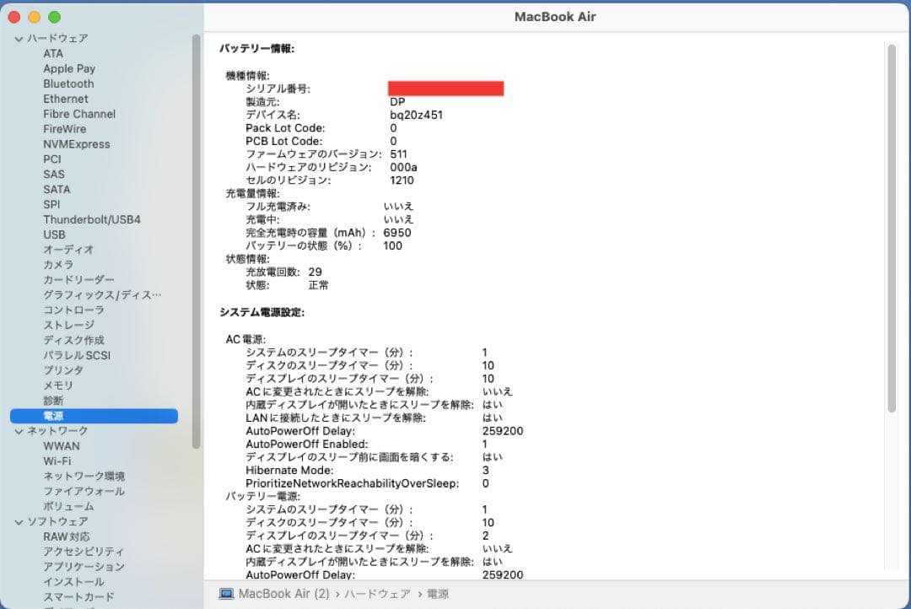The height and width of the screenshot is (609, 911).
Task: Select 診断 in the sidebar
Action: tap(53, 401)
